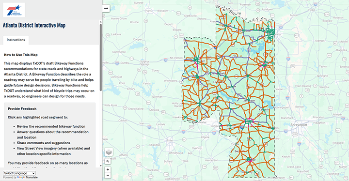Click the Mt Vernon label on map
Screen dimensions: 349x181
[x=176, y=58]
